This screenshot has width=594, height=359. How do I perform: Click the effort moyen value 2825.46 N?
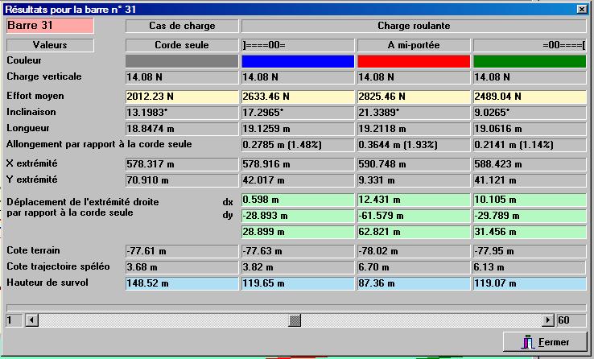414,97
